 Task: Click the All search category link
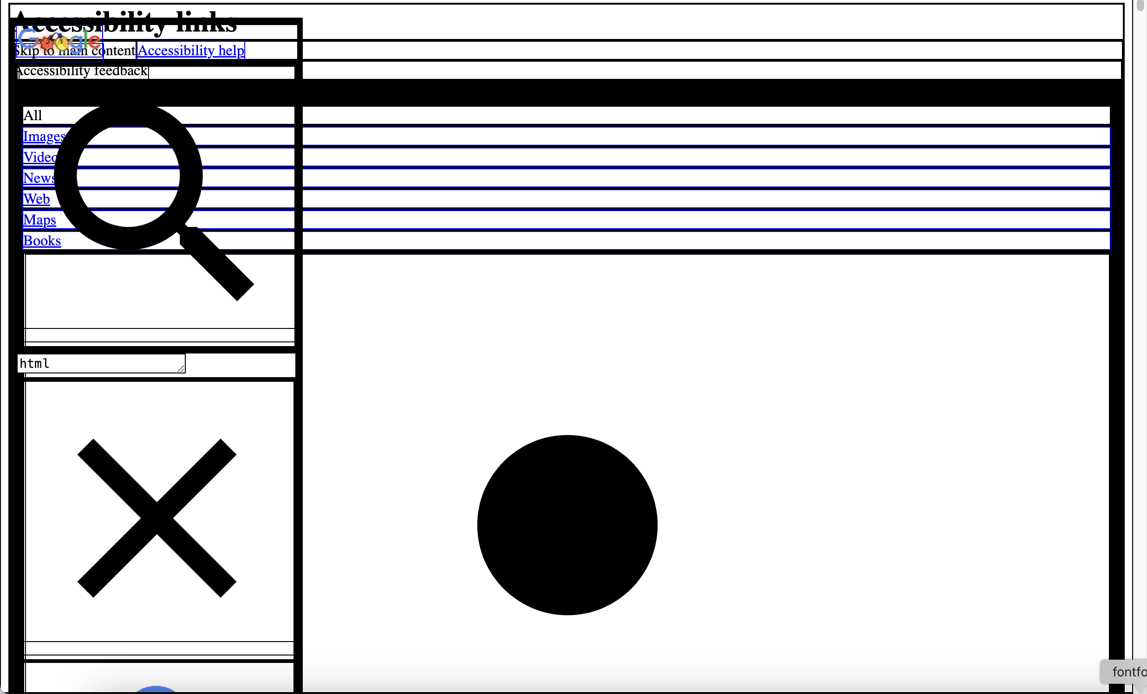pyautogui.click(x=32, y=115)
